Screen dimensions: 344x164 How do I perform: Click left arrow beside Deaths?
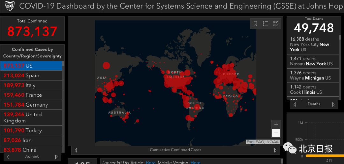295,104
